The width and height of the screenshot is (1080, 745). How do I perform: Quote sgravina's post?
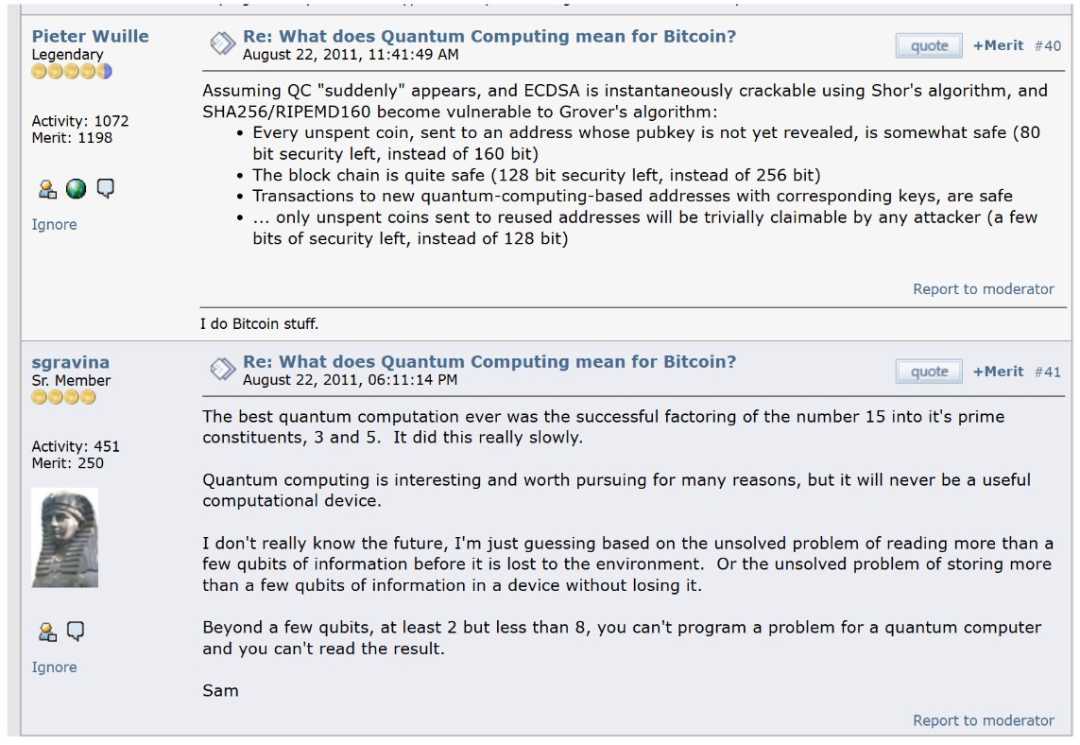point(929,372)
